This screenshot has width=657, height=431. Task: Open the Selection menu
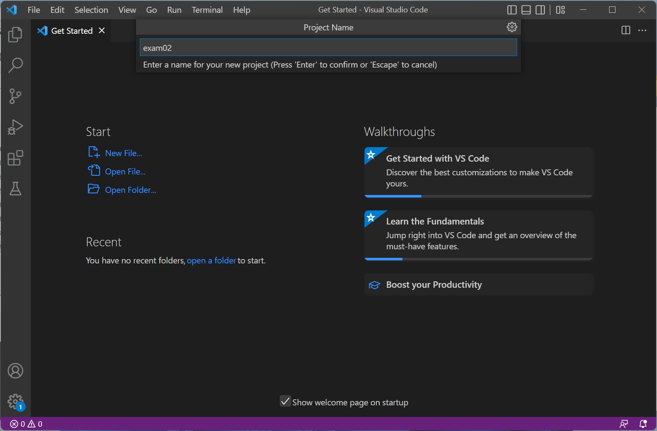tap(91, 10)
